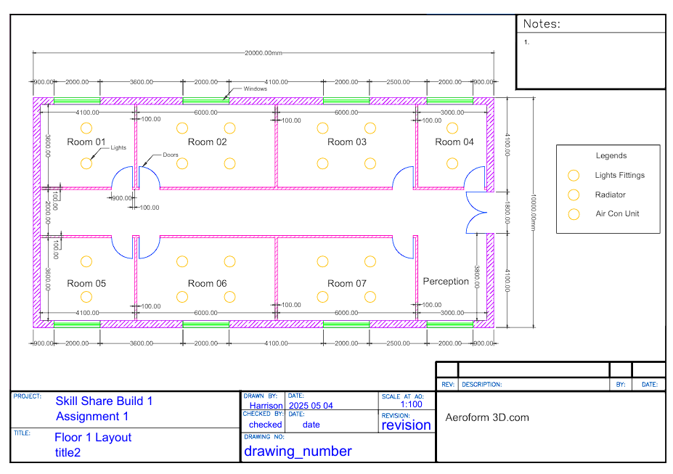Select the 'Legends' heading
The height and width of the screenshot is (474, 673).
coord(611,156)
